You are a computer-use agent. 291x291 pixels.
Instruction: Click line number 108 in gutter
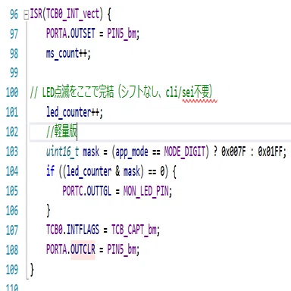coord(12,250)
